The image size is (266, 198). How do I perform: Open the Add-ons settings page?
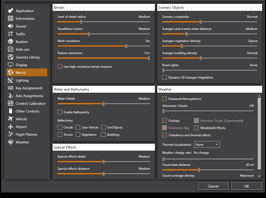coord(10,49)
